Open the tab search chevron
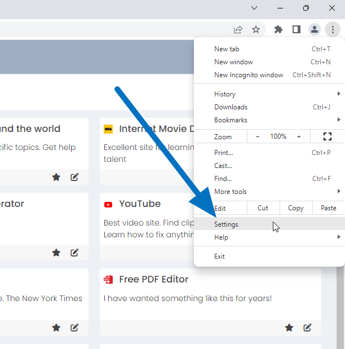This screenshot has width=345, height=349. pyautogui.click(x=254, y=8)
